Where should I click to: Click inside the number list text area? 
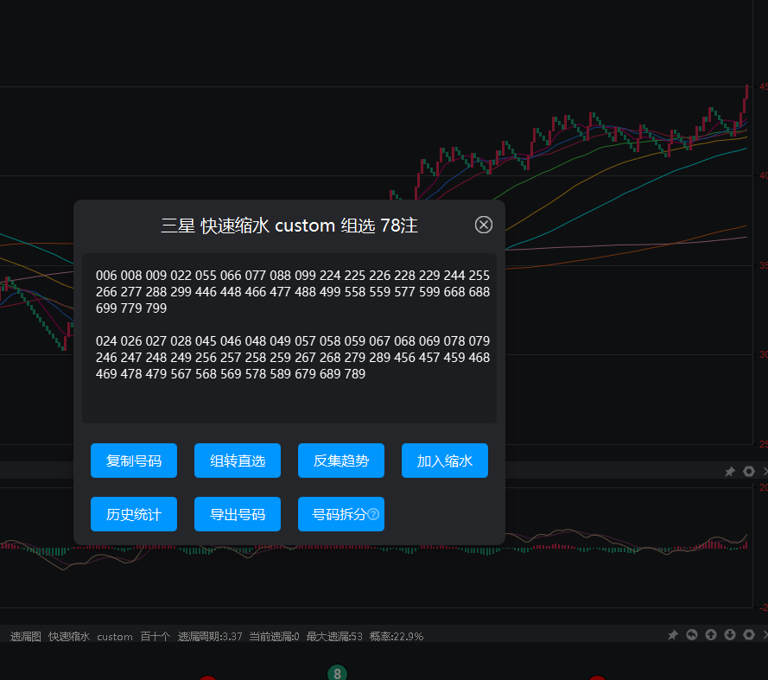[x=289, y=338]
